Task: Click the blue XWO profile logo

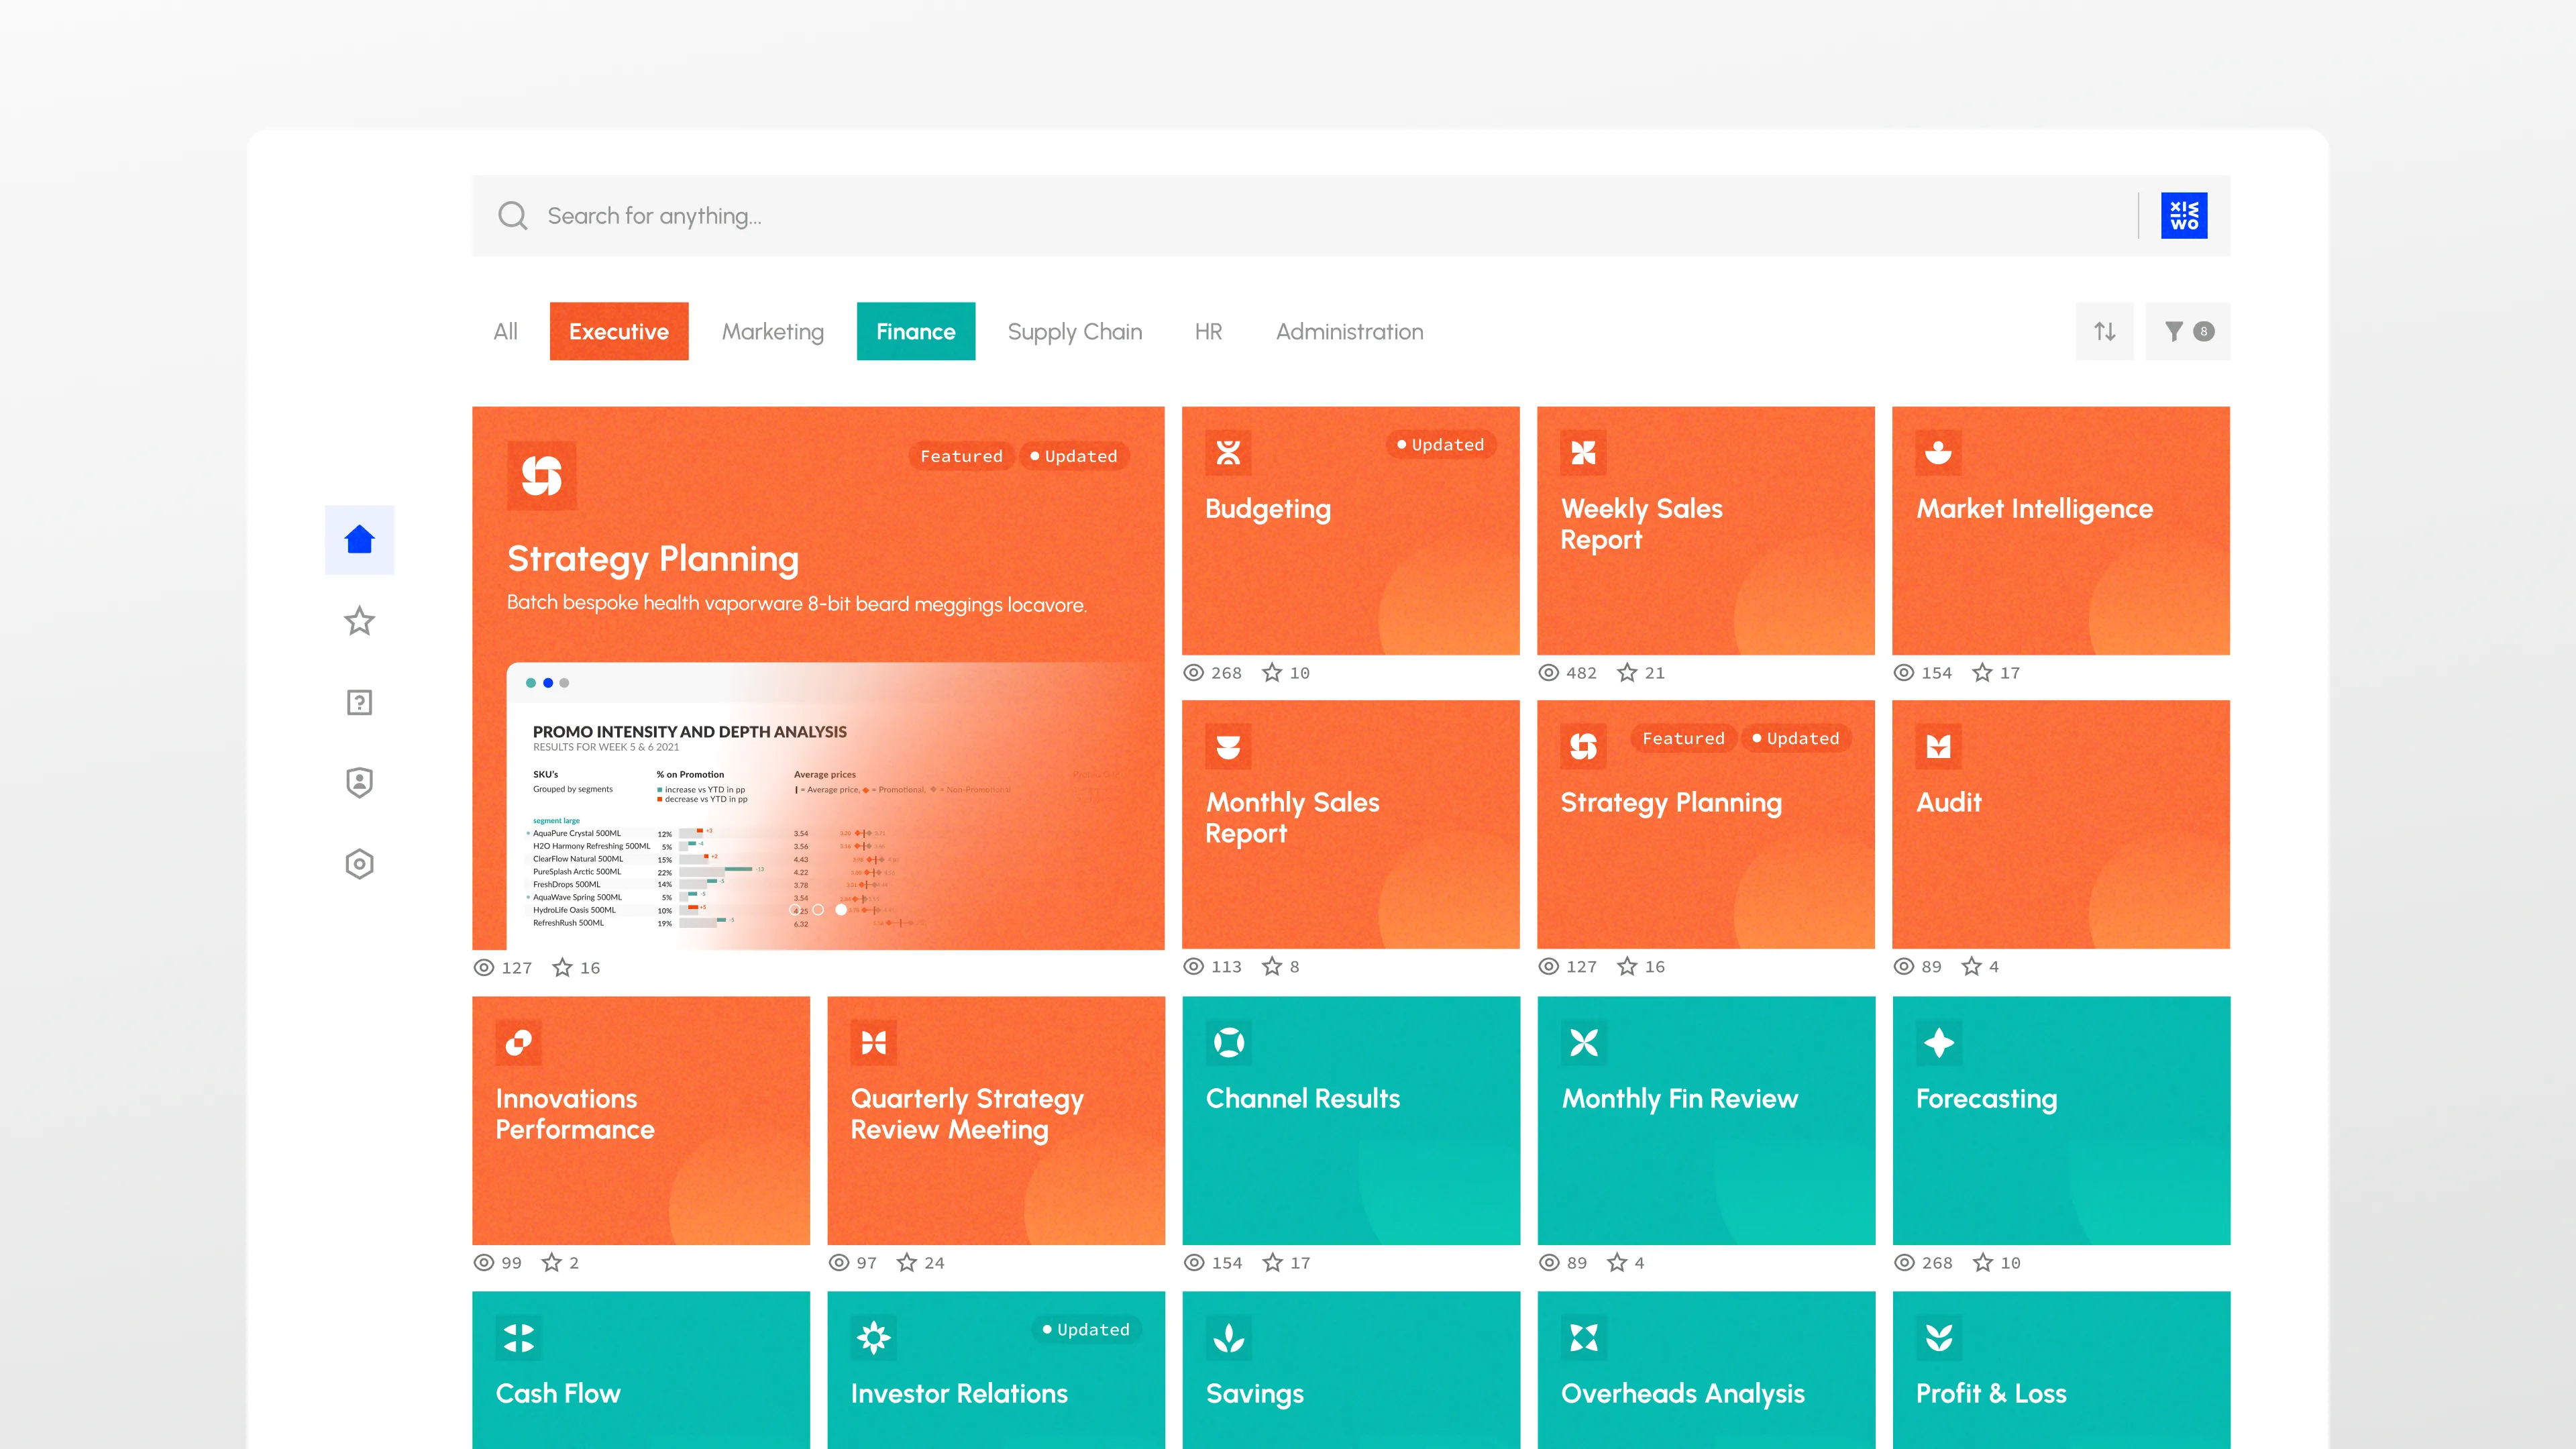Action: click(2184, 215)
